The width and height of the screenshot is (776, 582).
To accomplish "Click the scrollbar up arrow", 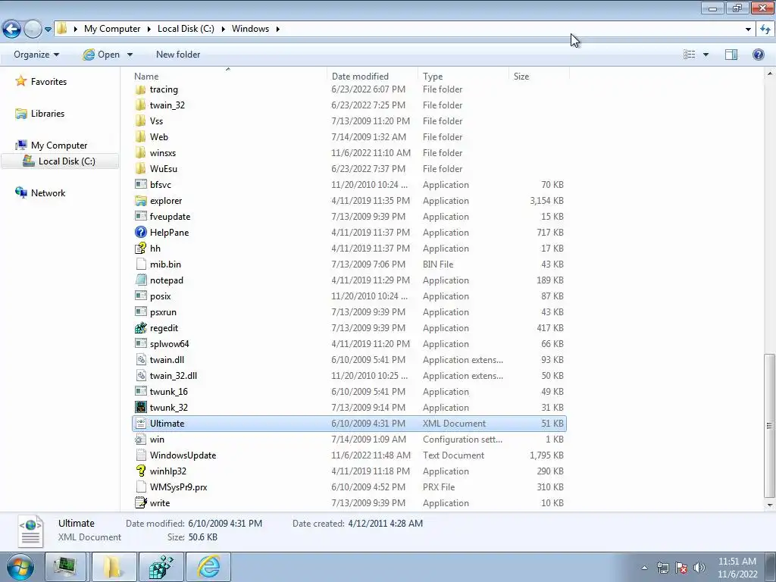I will [770, 74].
